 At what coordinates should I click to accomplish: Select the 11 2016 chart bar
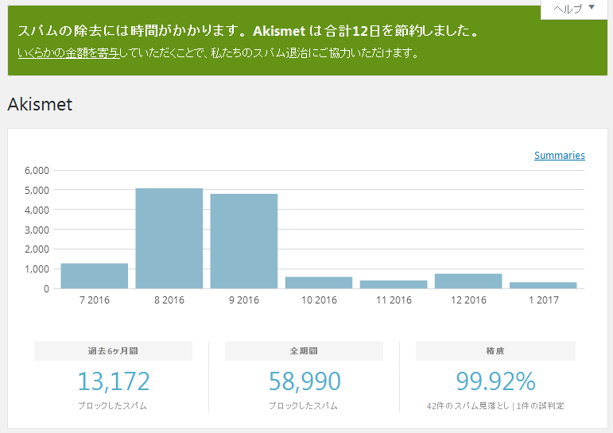tap(394, 284)
